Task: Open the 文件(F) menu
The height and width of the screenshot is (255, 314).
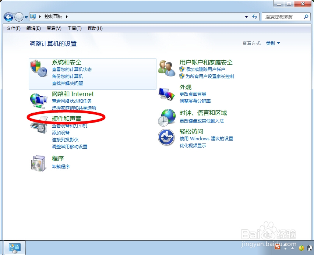Action: click(13, 28)
